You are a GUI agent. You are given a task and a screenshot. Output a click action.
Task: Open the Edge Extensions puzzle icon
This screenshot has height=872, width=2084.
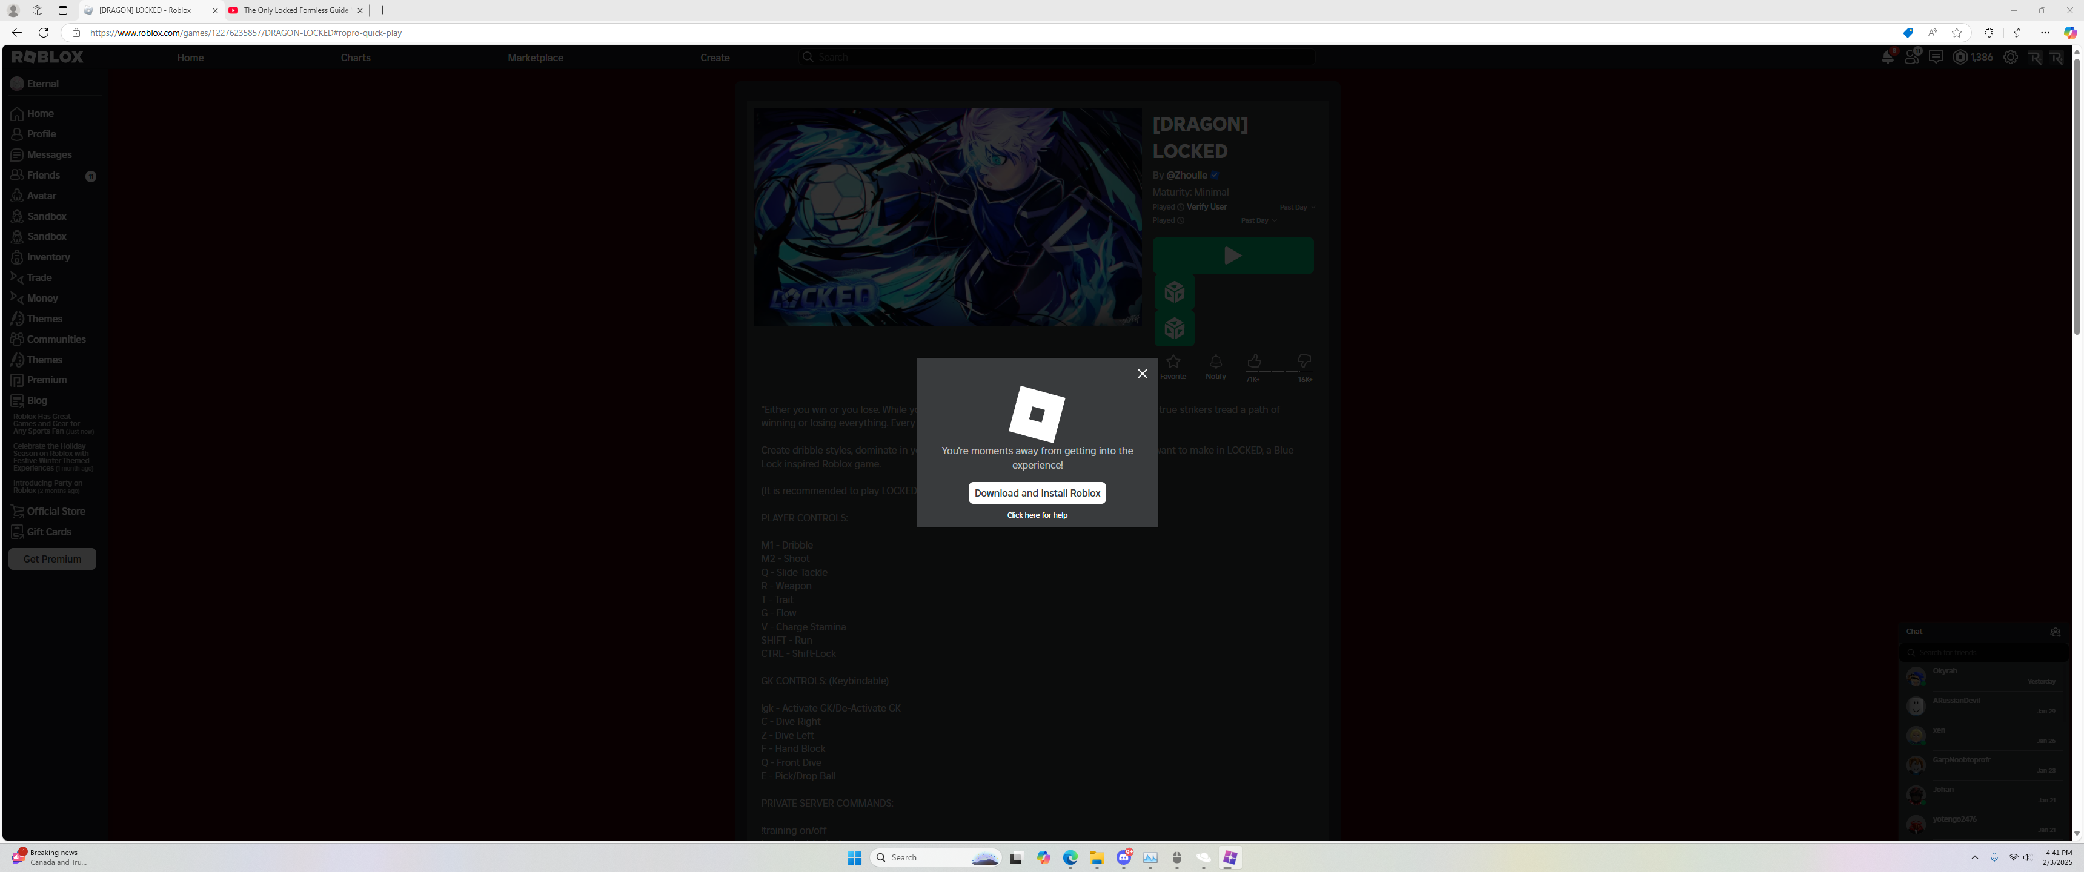pos(1988,32)
